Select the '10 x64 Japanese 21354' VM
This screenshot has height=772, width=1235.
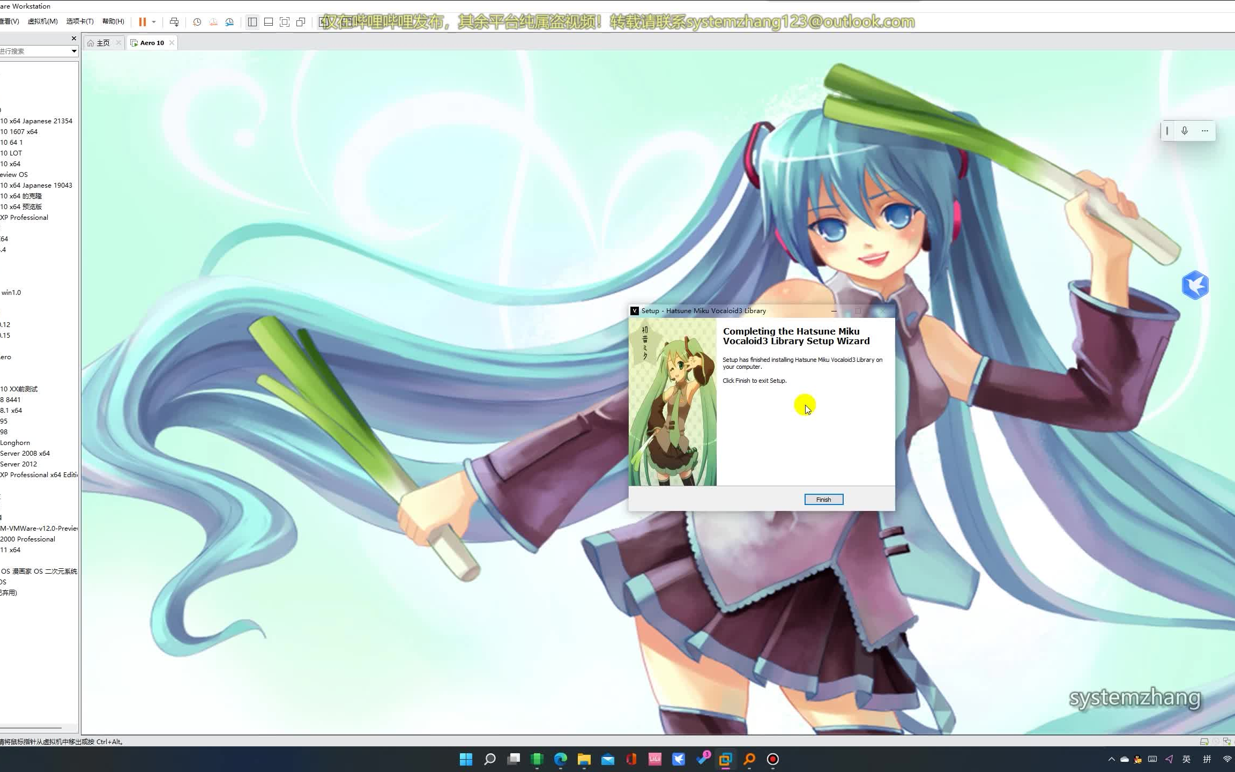36,121
